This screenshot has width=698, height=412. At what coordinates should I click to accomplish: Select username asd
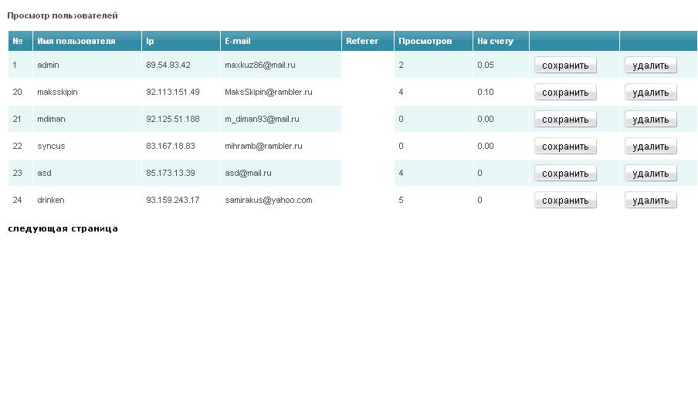pos(44,173)
